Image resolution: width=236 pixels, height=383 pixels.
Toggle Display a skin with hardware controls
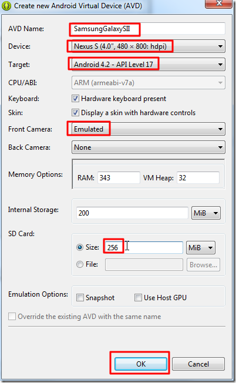75,113
